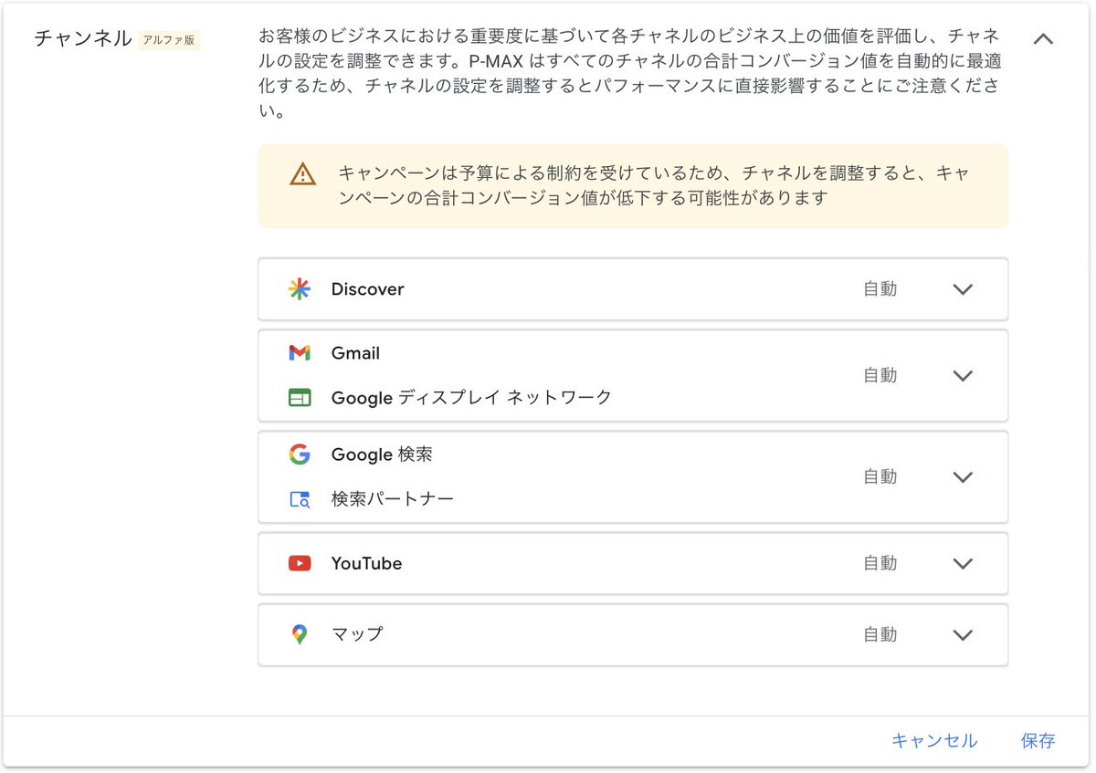The height and width of the screenshot is (773, 1096).
Task: Click the 保存 button
Action: pos(1038,741)
